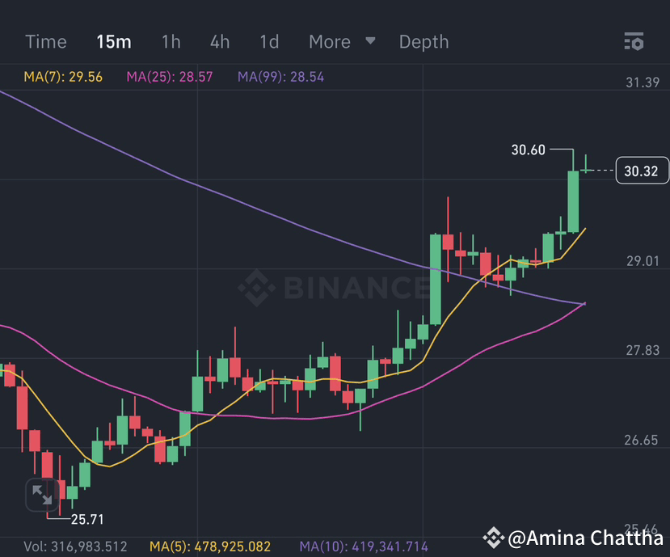
Task: Click the Binance diamond beside @Amina Chattha
Action: click(494, 536)
